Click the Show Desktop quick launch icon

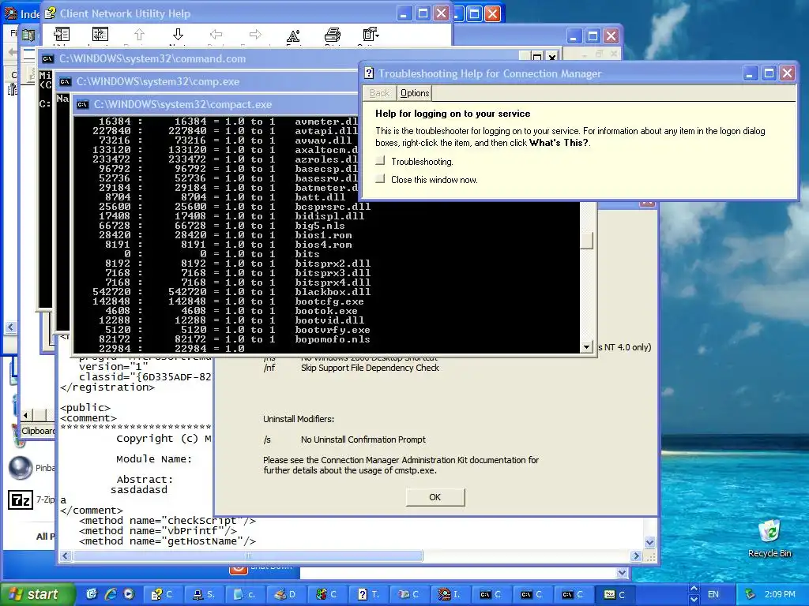click(x=92, y=594)
